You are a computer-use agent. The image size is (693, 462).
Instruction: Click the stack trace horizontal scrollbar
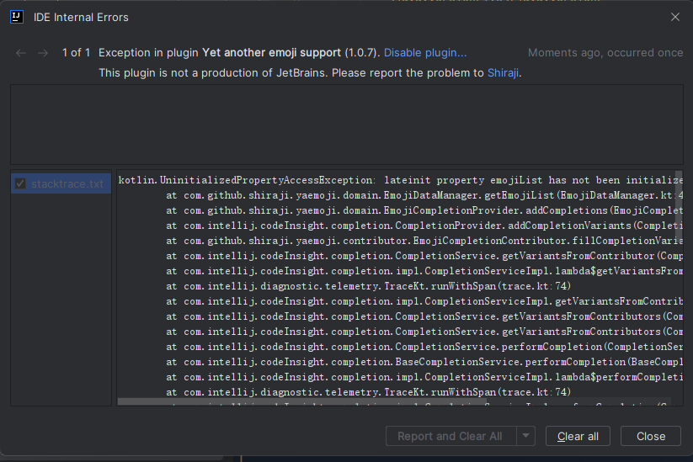[x=394, y=402]
